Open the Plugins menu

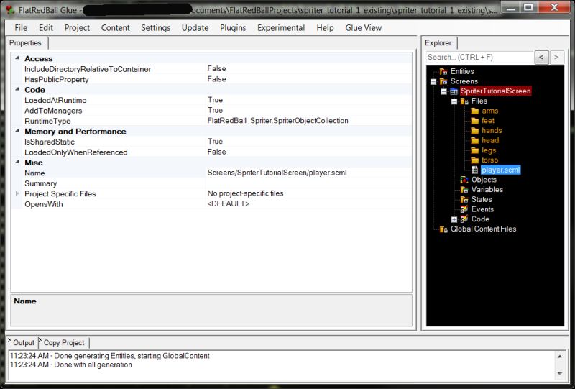coord(233,28)
